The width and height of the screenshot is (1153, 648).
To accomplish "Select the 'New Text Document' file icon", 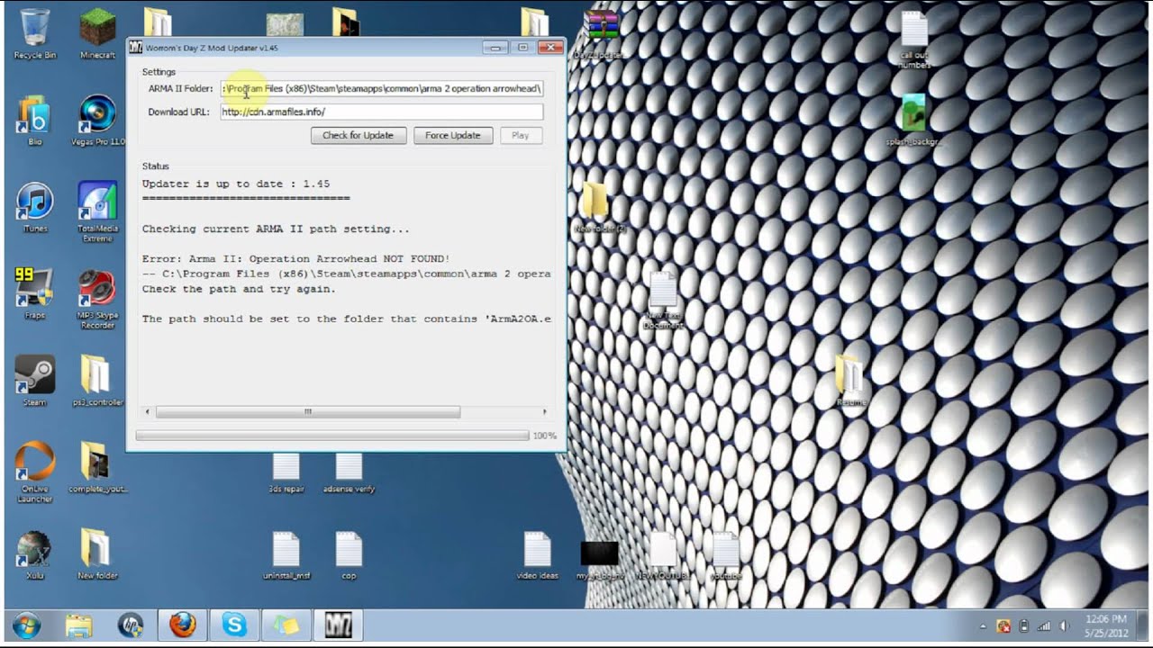I will (x=664, y=300).
